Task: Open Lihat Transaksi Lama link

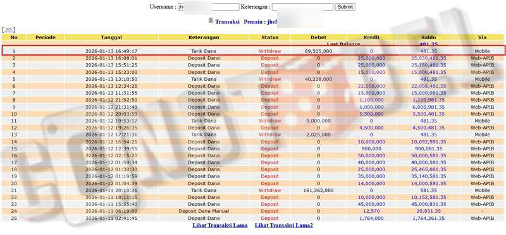Action: coord(220,226)
